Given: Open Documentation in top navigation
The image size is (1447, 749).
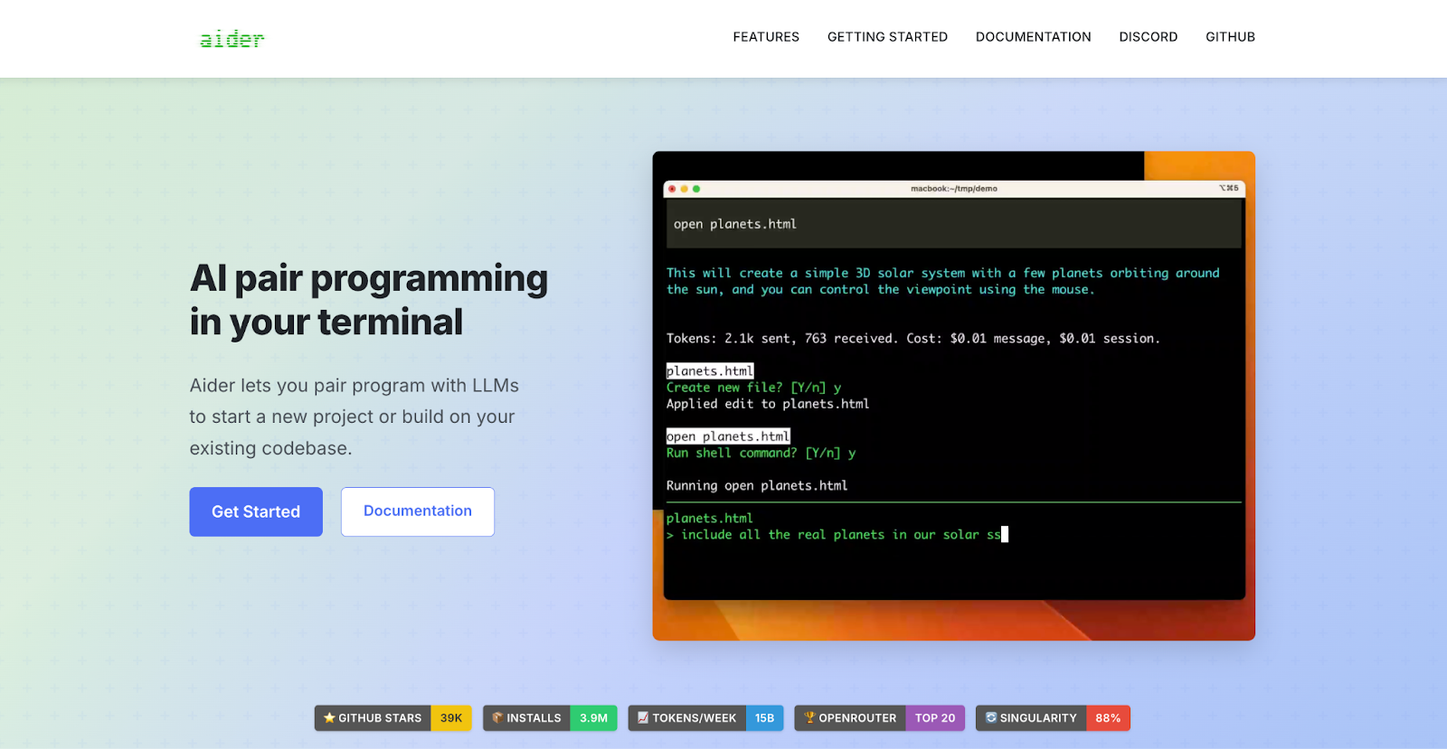Looking at the screenshot, I should click(1033, 37).
